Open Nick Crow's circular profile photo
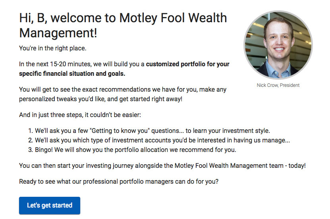 278,45
